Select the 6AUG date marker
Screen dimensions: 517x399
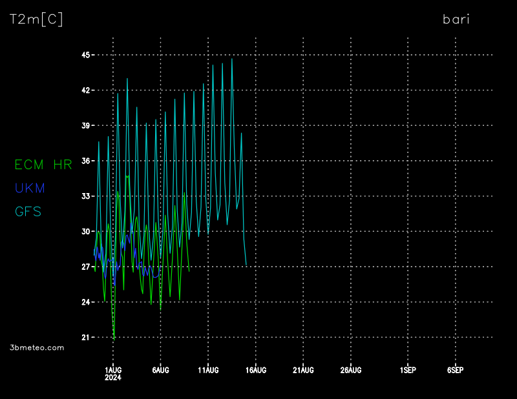tap(160, 370)
